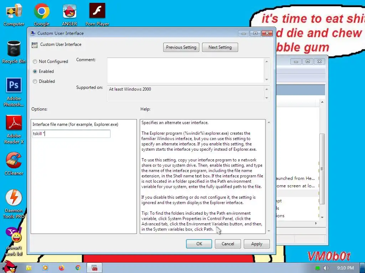Select the Adobe Photoshop desktop icon
Screen dimensions: 365x273
[x=14, y=92]
